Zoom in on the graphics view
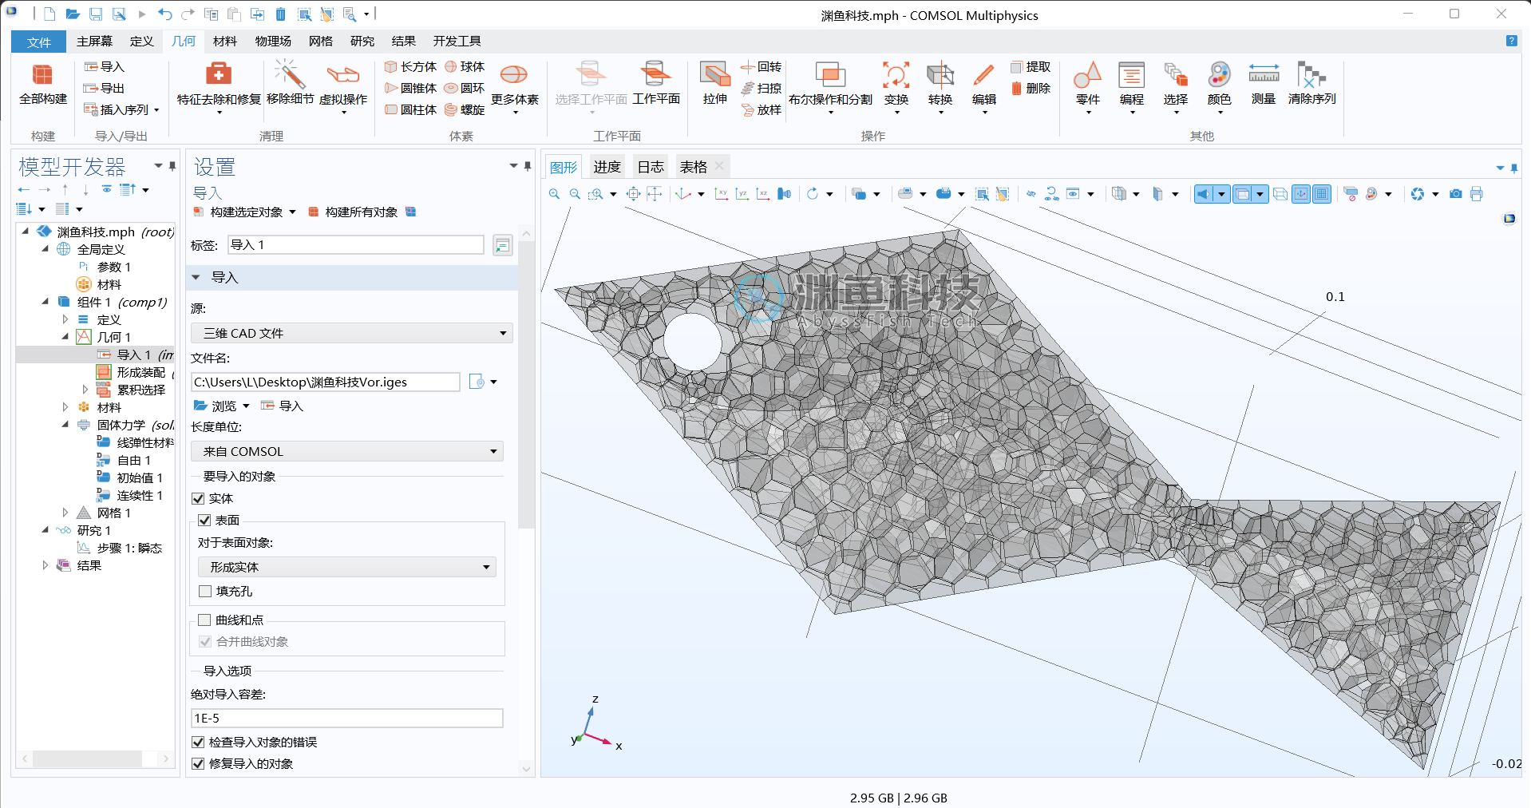Screen dimensions: 1531x808 pos(555,194)
